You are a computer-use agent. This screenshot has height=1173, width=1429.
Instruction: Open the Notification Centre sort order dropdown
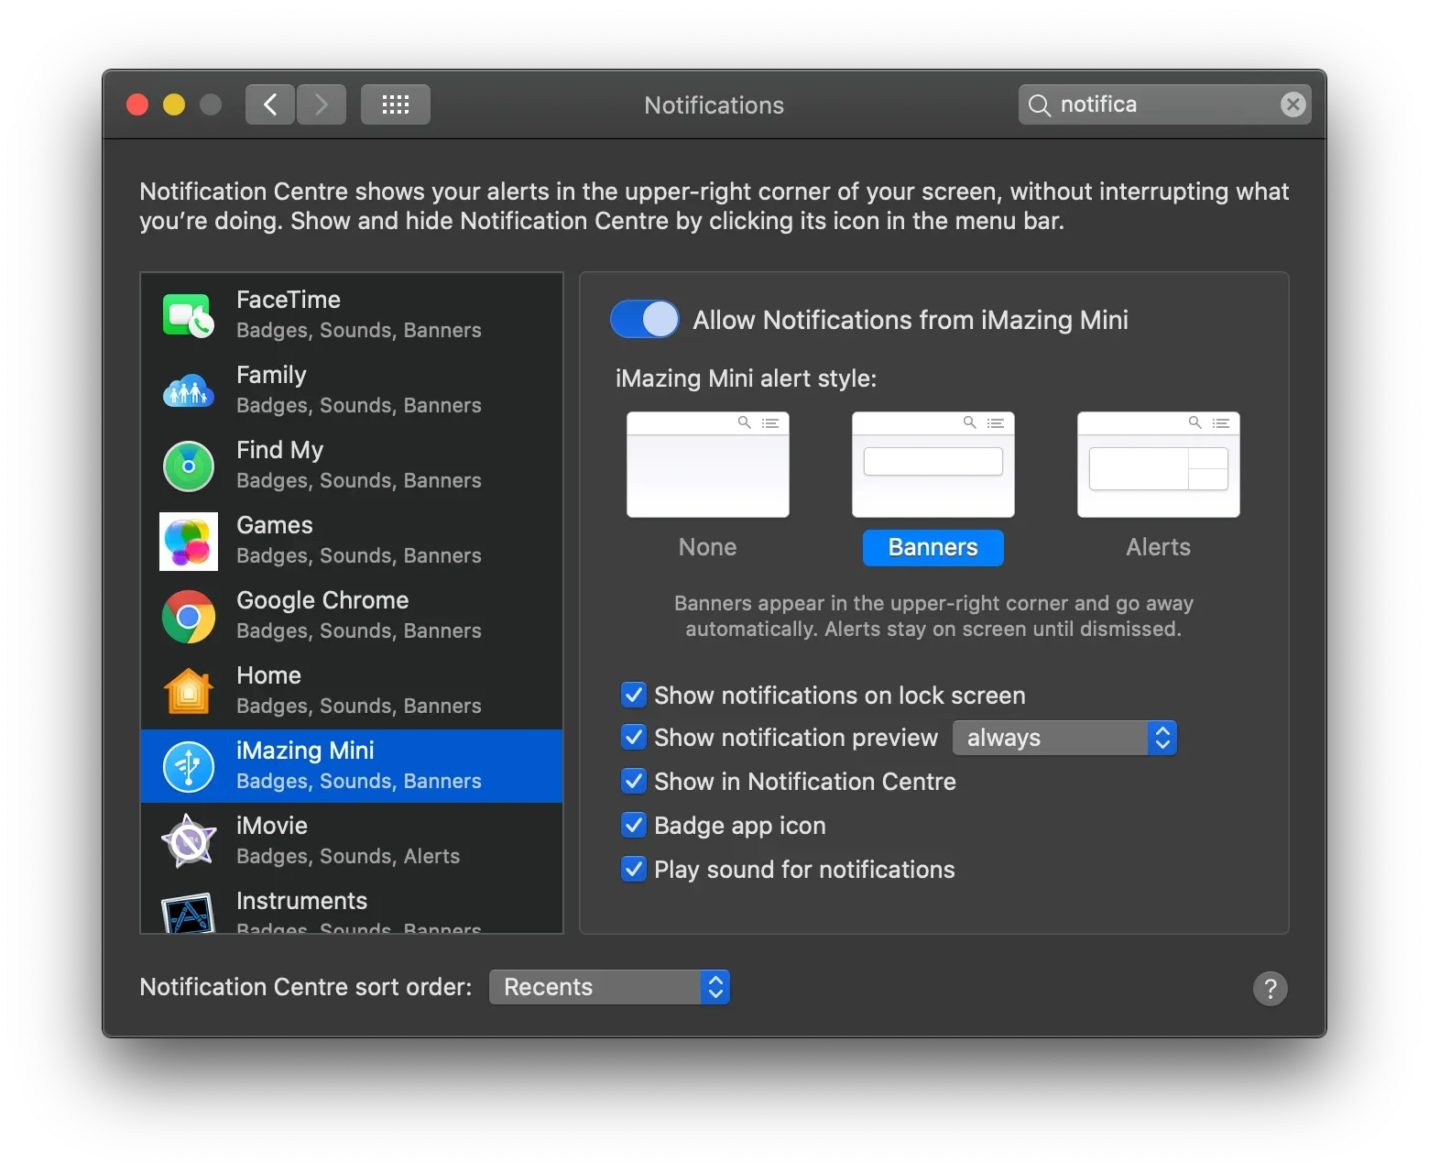(608, 987)
